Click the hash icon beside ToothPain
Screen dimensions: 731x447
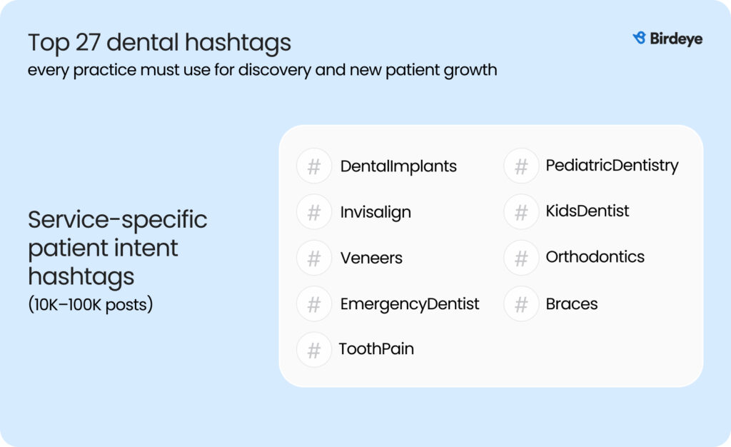[x=314, y=350]
